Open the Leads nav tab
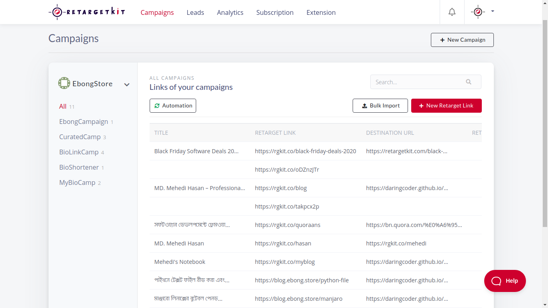Viewport: 548px width, 308px height. pyautogui.click(x=195, y=12)
